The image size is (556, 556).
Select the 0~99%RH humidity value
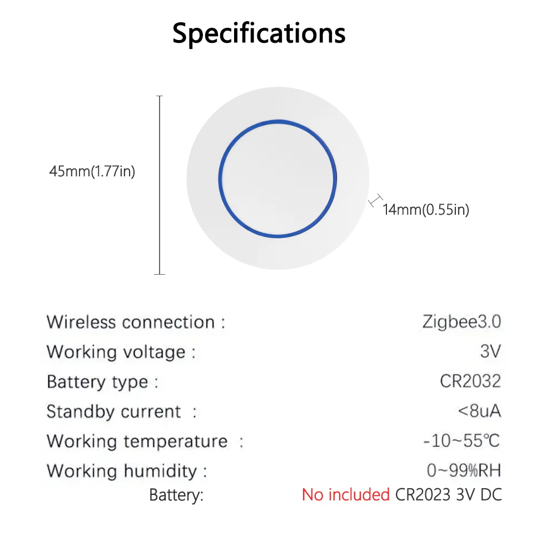coord(464,471)
